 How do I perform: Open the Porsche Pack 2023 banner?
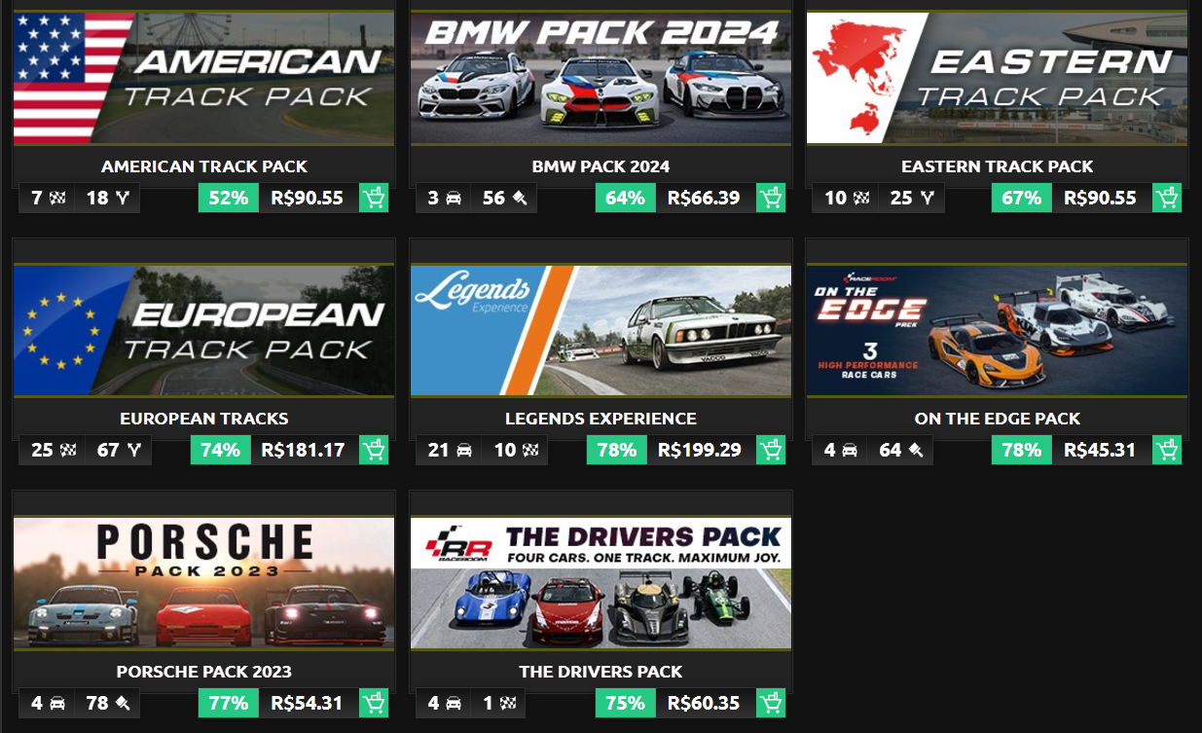pos(204,582)
